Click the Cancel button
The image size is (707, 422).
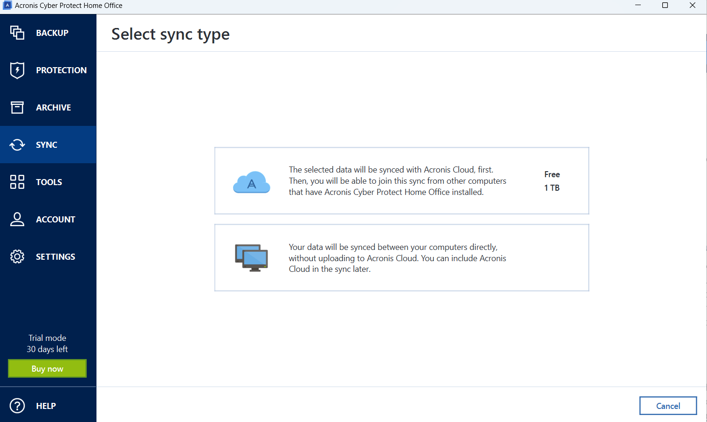coord(668,406)
